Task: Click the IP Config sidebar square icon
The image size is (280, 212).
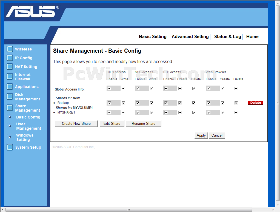Action: click(x=10, y=58)
